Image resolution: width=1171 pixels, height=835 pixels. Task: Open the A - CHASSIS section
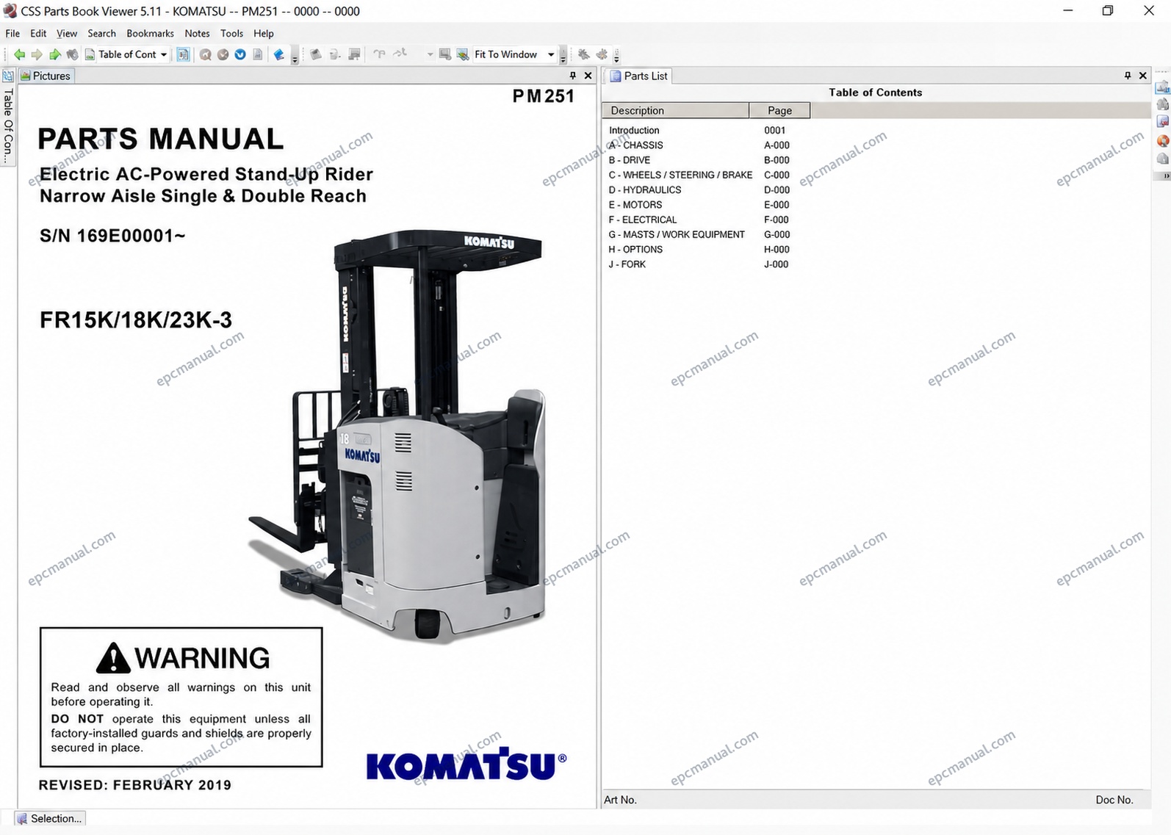tap(635, 145)
